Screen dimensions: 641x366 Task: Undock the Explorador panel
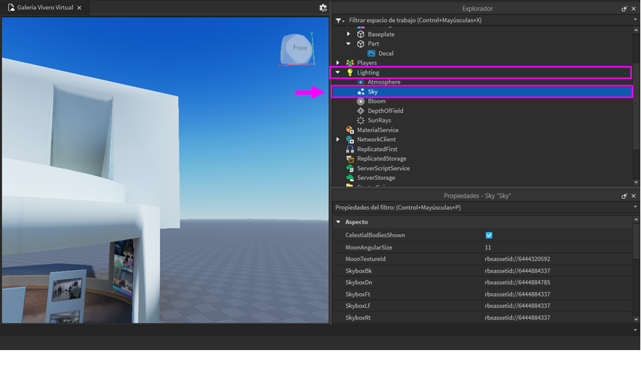[624, 9]
